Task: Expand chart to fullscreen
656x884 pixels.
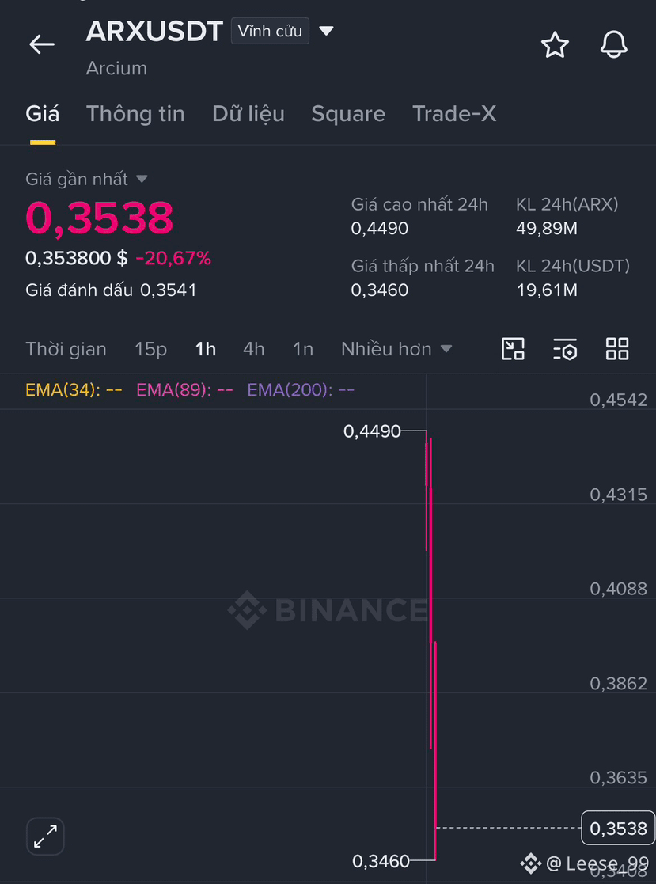Action: click(45, 836)
